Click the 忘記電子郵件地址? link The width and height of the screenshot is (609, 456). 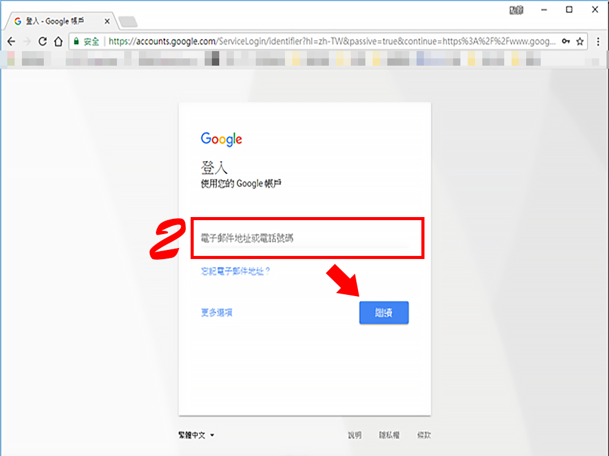pyautogui.click(x=235, y=271)
